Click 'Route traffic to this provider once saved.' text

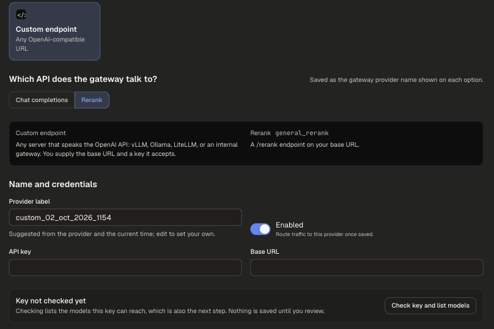pos(325,234)
